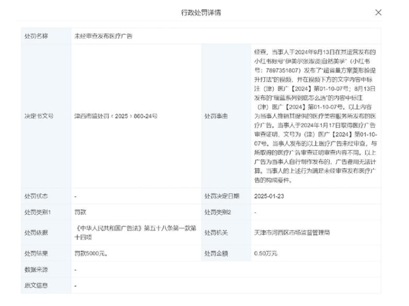
Task: Click the 处罚名称 row label
Action: (36, 36)
